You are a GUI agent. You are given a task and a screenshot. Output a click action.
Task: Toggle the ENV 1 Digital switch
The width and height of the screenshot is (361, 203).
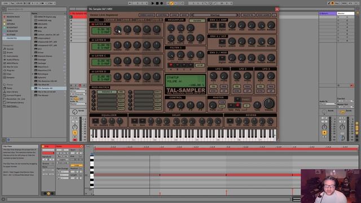click(222, 25)
